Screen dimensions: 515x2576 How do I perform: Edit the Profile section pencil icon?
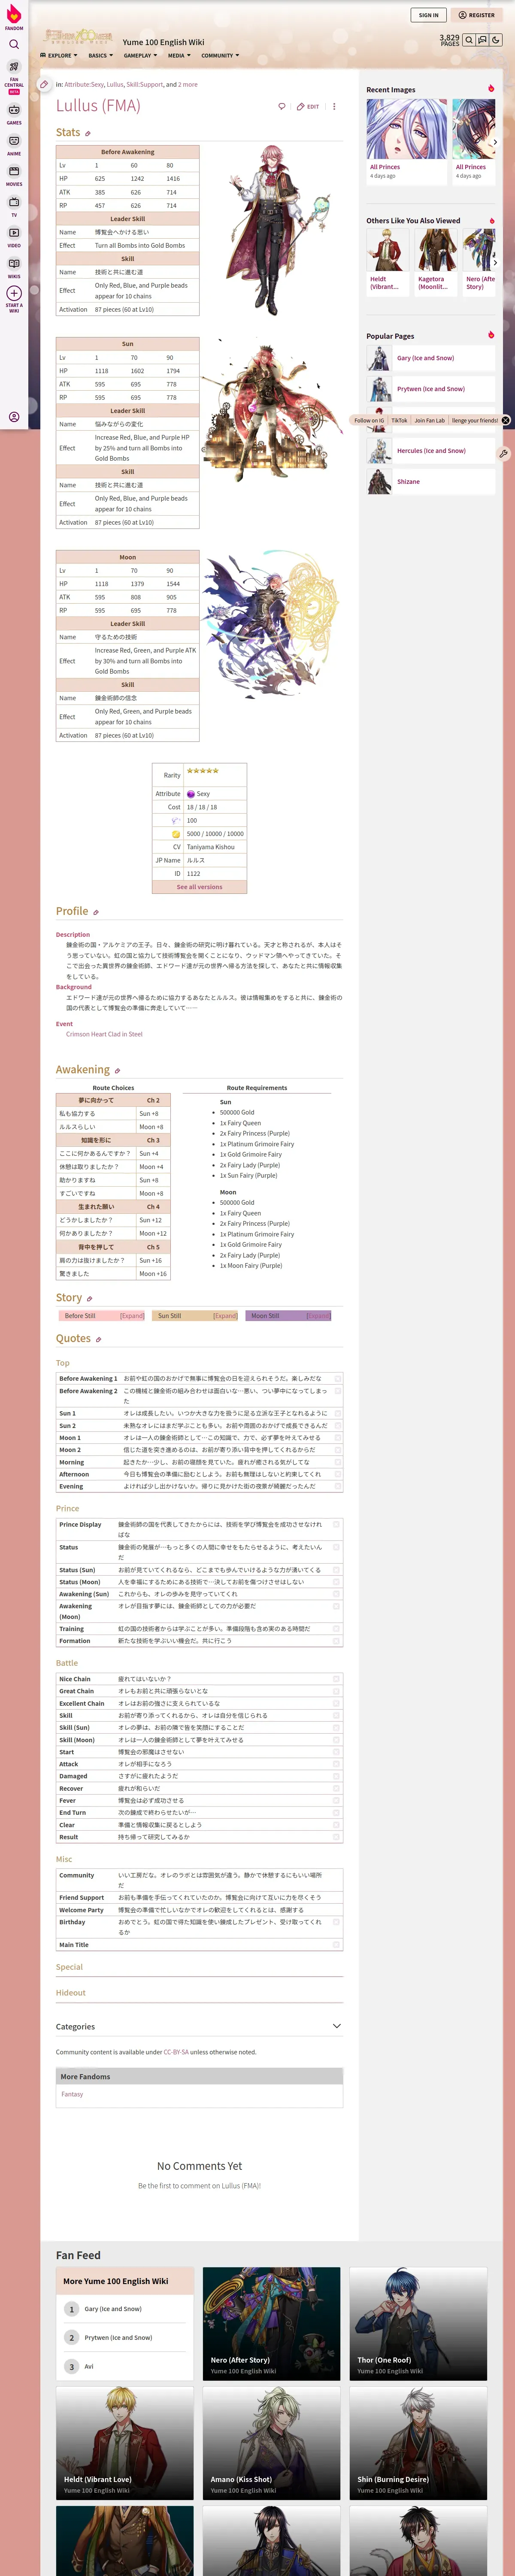coord(96,912)
